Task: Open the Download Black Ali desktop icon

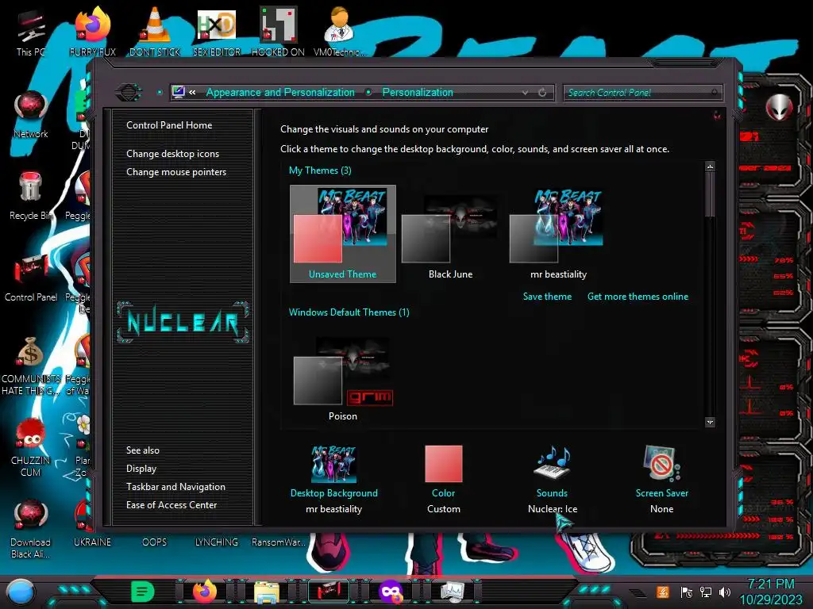Action: 31,529
